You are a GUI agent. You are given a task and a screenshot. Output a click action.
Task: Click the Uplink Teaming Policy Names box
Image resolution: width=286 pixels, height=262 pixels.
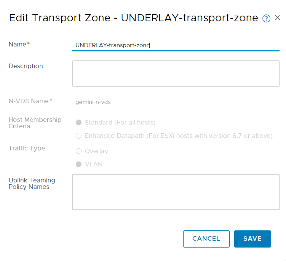[176, 192]
